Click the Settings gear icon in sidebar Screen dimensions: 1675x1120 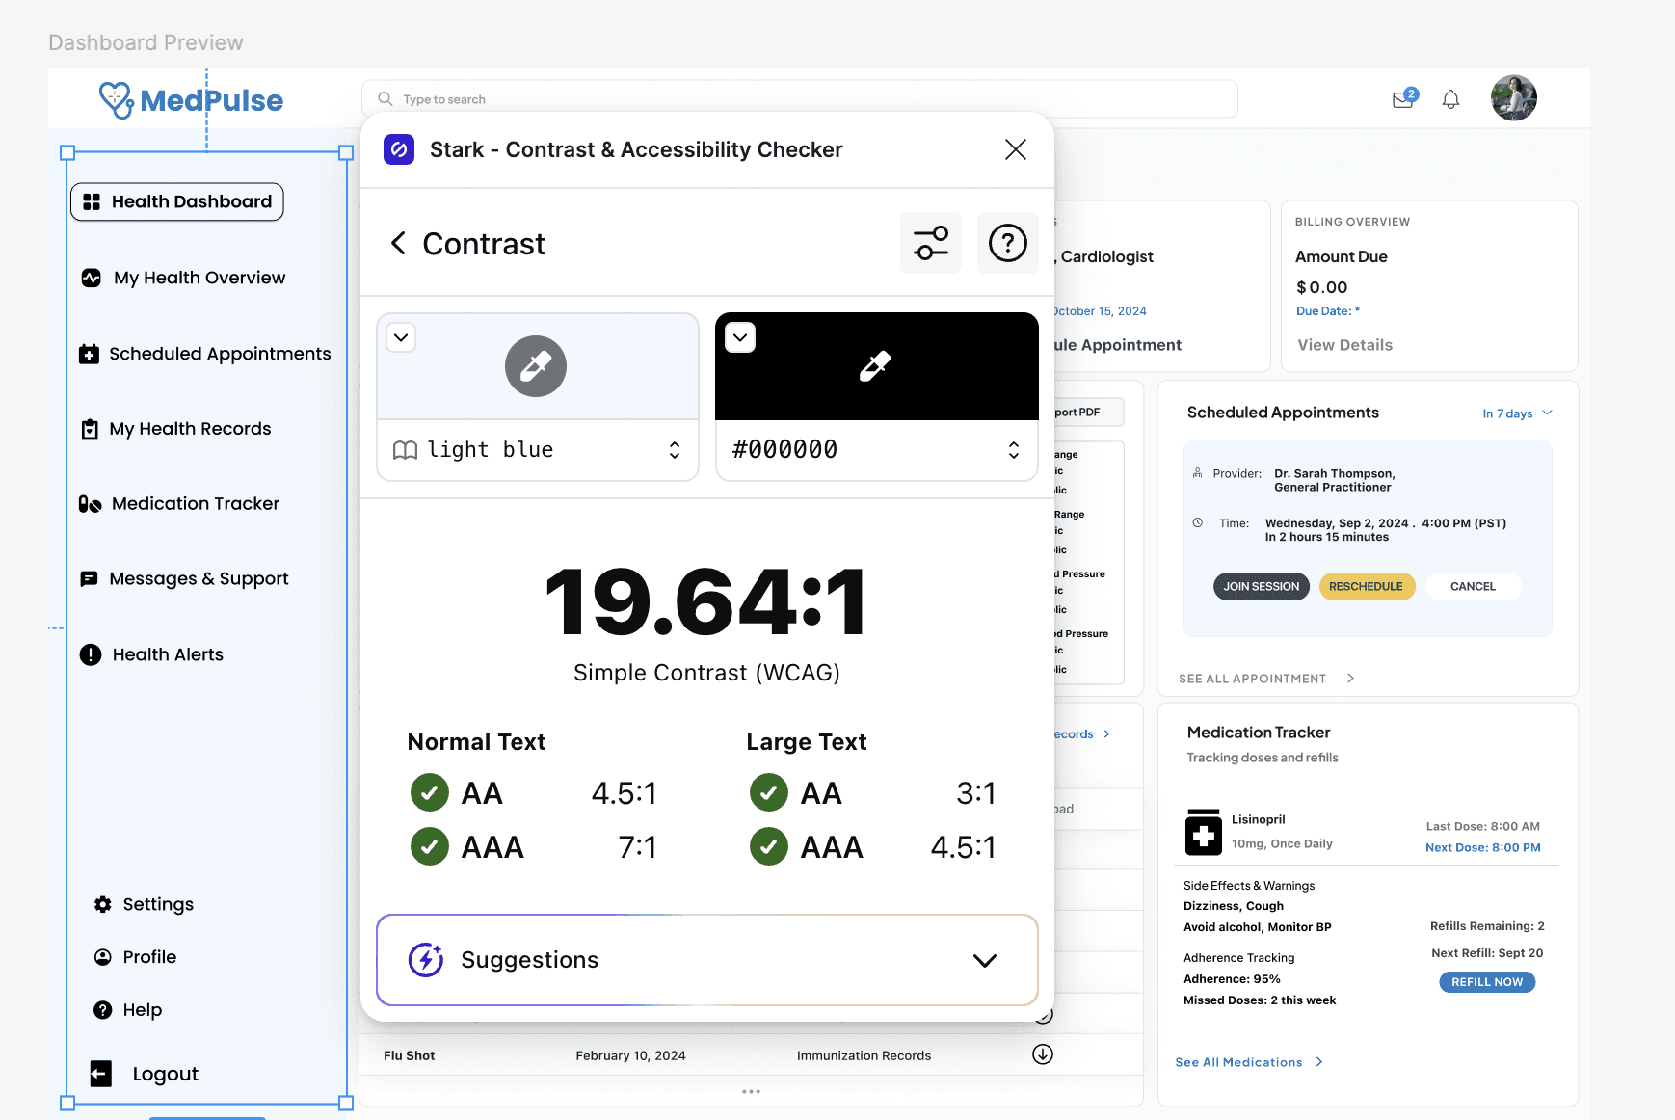point(102,904)
